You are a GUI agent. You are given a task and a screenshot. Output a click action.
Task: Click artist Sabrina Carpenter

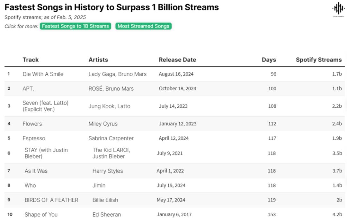[111, 138]
